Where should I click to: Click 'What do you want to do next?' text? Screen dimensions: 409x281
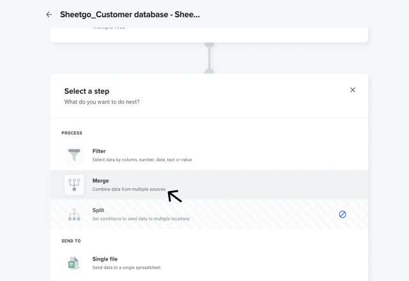click(102, 102)
